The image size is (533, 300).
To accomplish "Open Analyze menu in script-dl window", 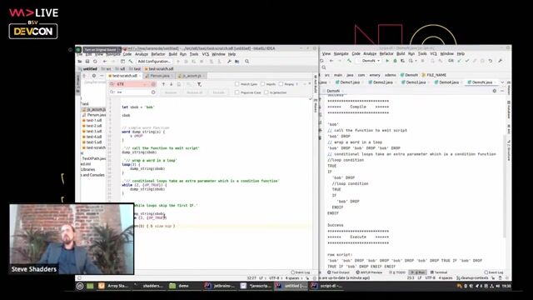I will [370, 53].
